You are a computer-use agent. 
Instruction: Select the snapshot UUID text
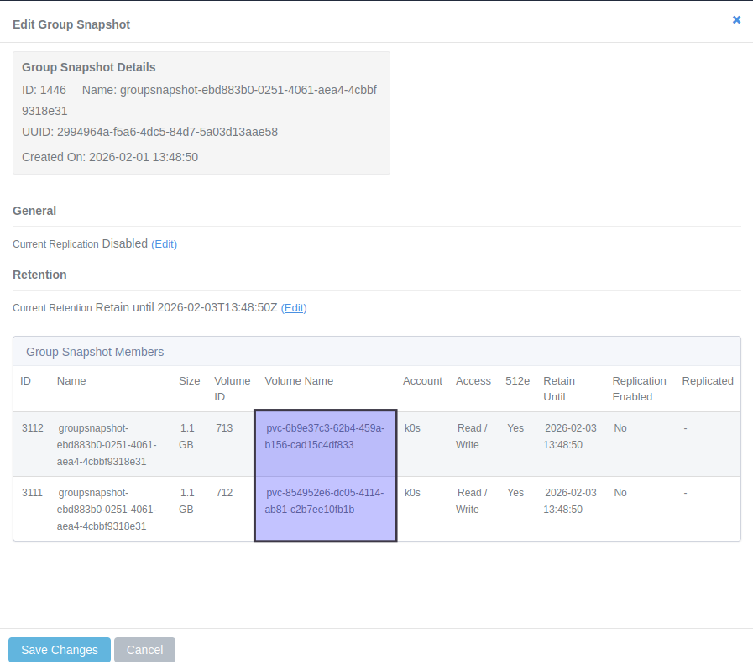tap(149, 132)
